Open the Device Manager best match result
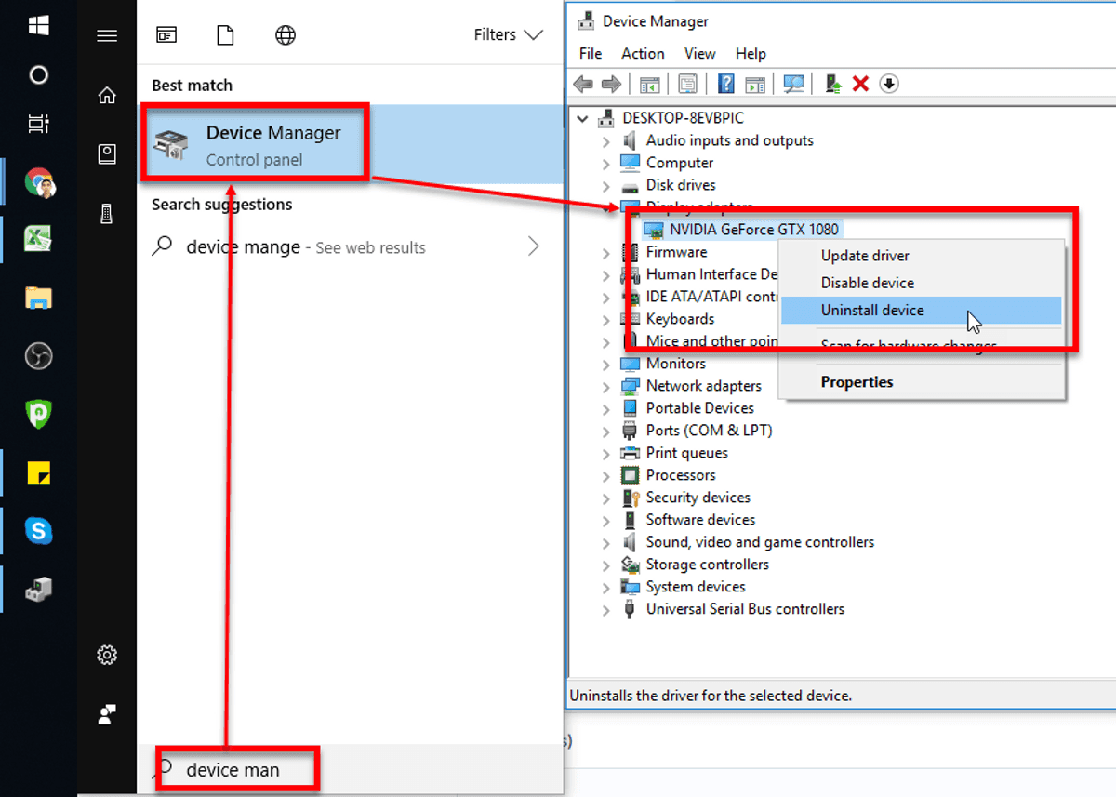1116x797 pixels. pyautogui.click(x=351, y=144)
